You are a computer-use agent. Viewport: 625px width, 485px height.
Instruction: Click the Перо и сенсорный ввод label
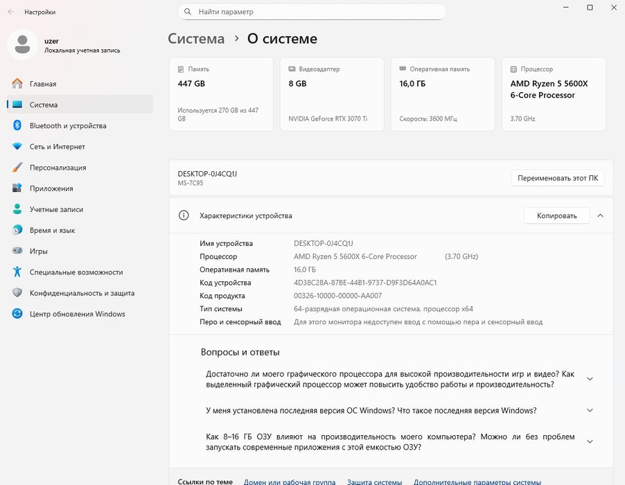[x=240, y=322]
